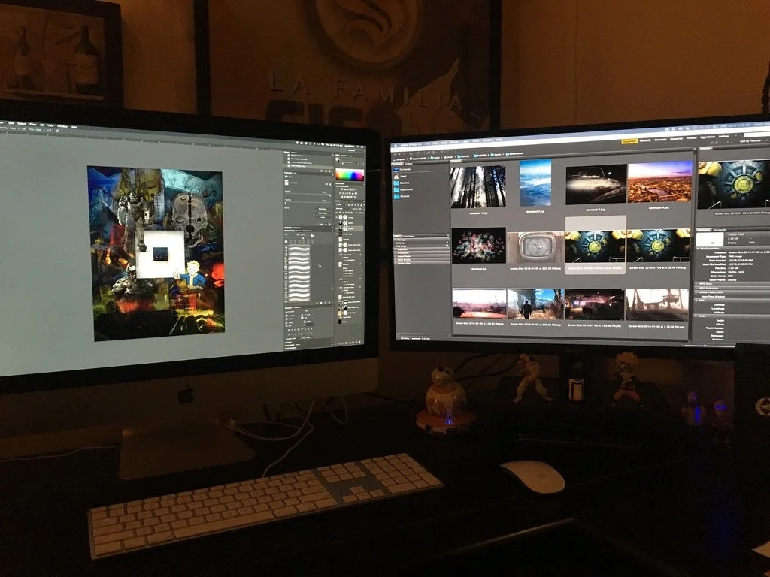Click the Computer breadcrumb in Bridge path bar

tap(400, 159)
